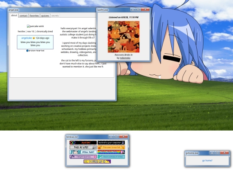The width and height of the screenshot is (233, 174).
Task: Click the be kind to your computer blinkie
Action: click(111, 143)
